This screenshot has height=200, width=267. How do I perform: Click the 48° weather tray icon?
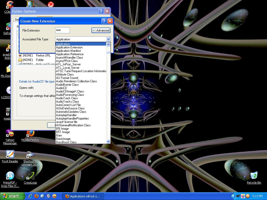pyautogui.click(x=238, y=196)
